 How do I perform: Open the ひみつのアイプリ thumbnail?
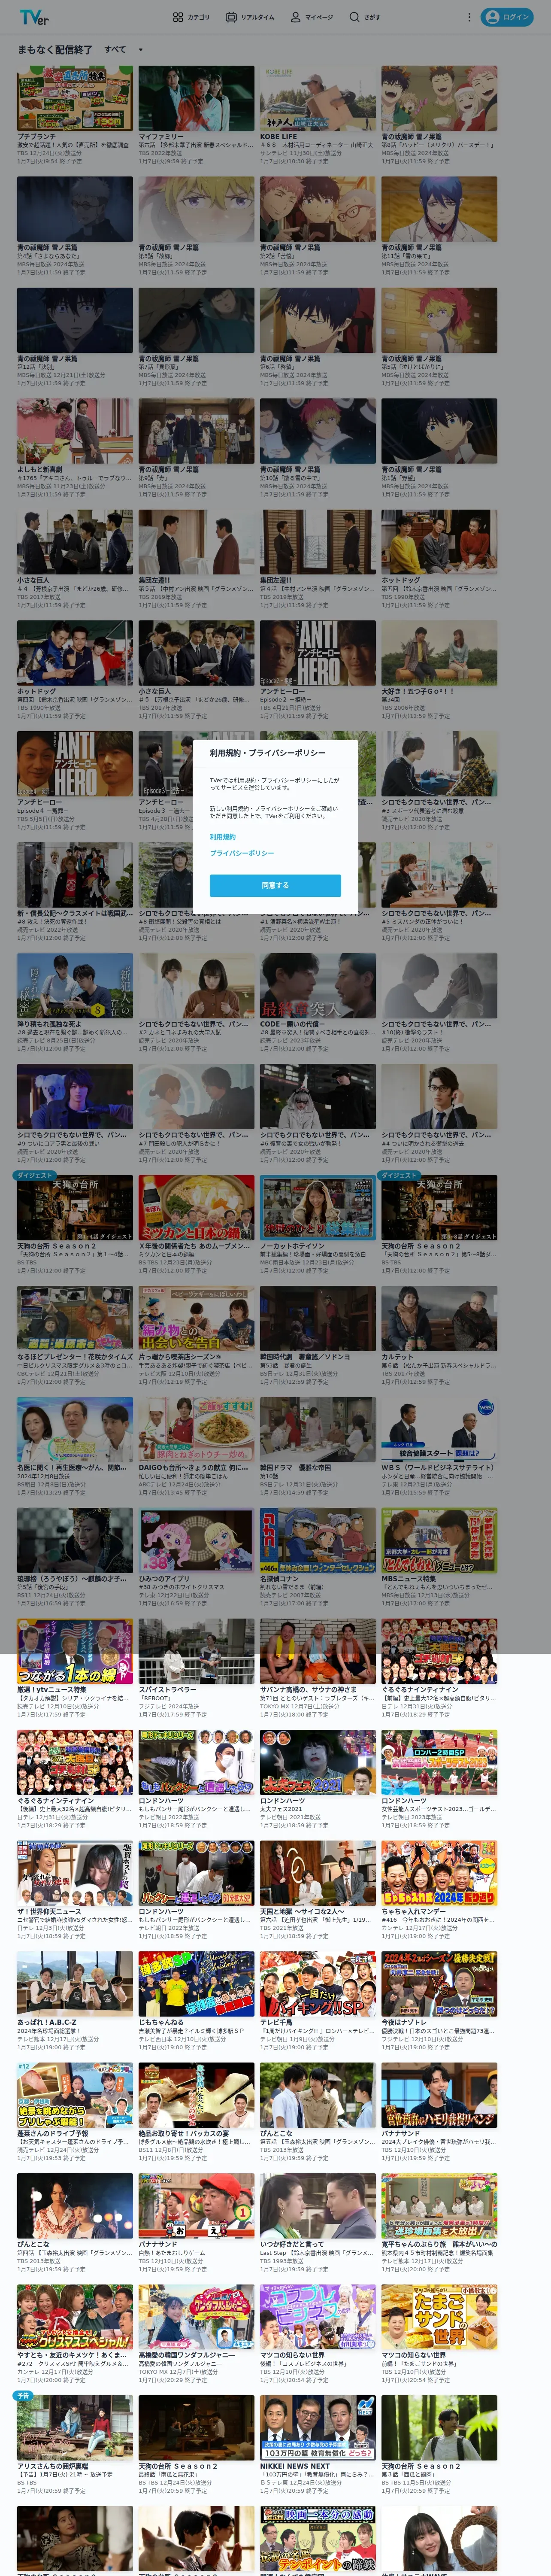click(x=196, y=1541)
